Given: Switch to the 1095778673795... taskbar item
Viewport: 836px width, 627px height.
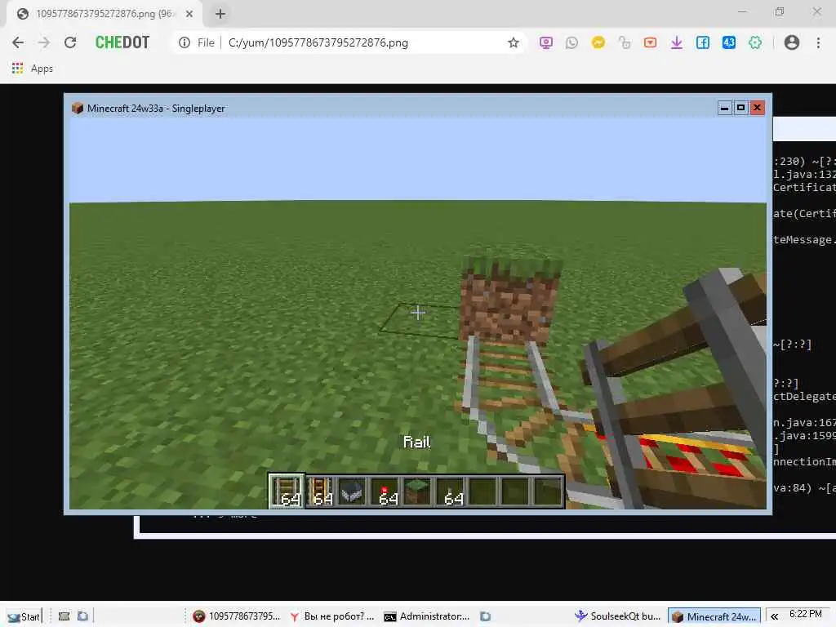Looking at the screenshot, I should [x=236, y=616].
